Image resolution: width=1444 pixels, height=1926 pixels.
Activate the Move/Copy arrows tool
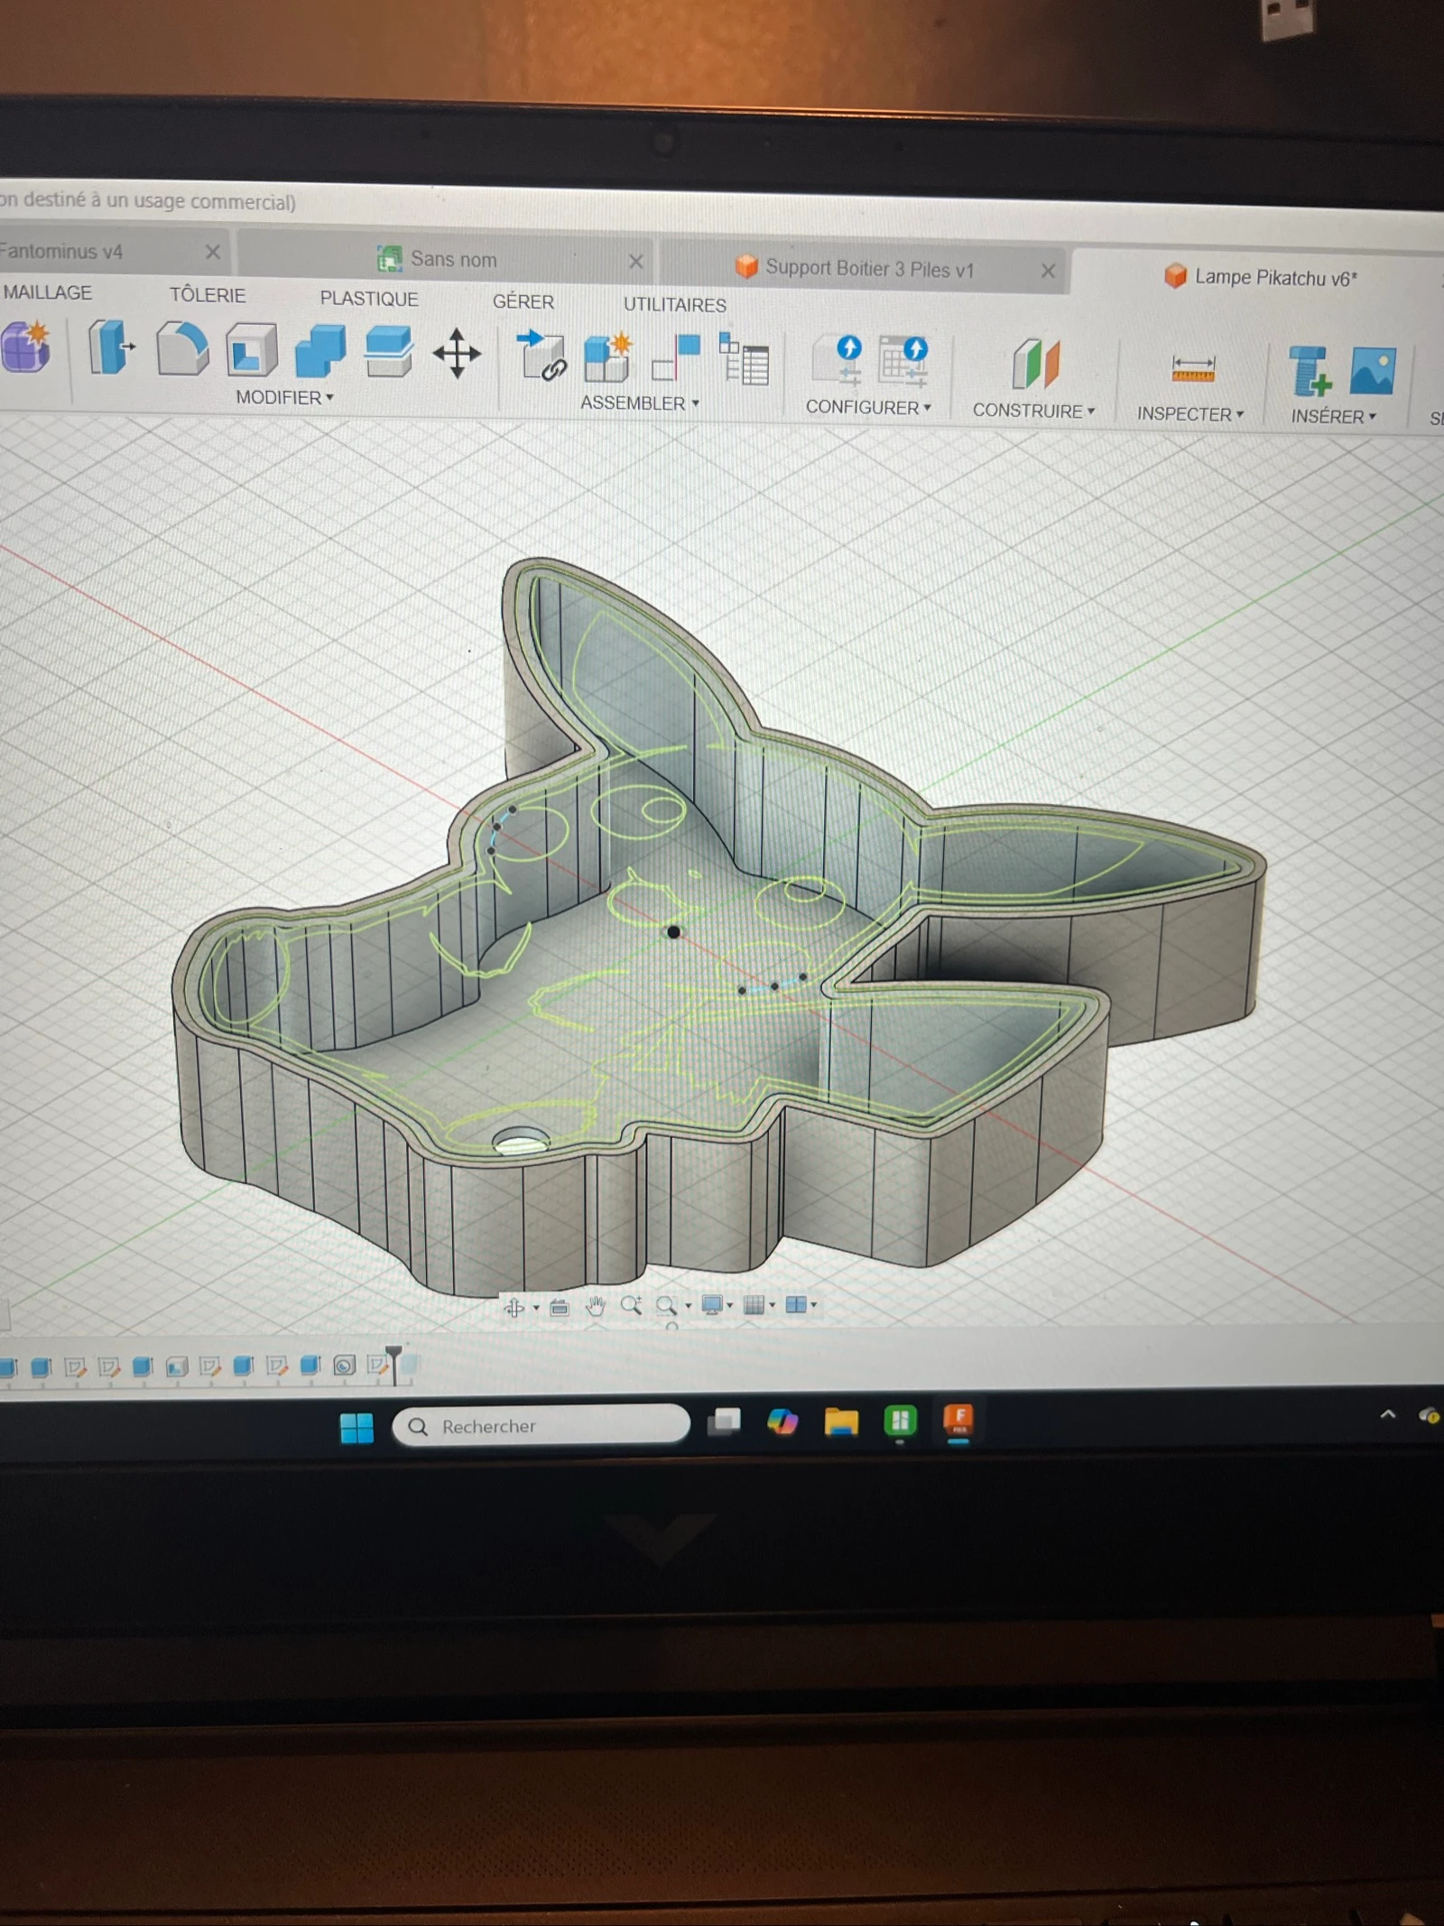click(x=457, y=353)
